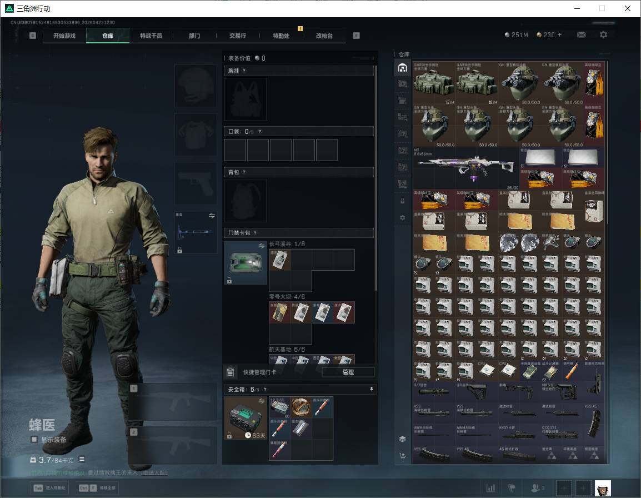Click the plus next to the 230 currency
This screenshot has width=641, height=498.
559,35
